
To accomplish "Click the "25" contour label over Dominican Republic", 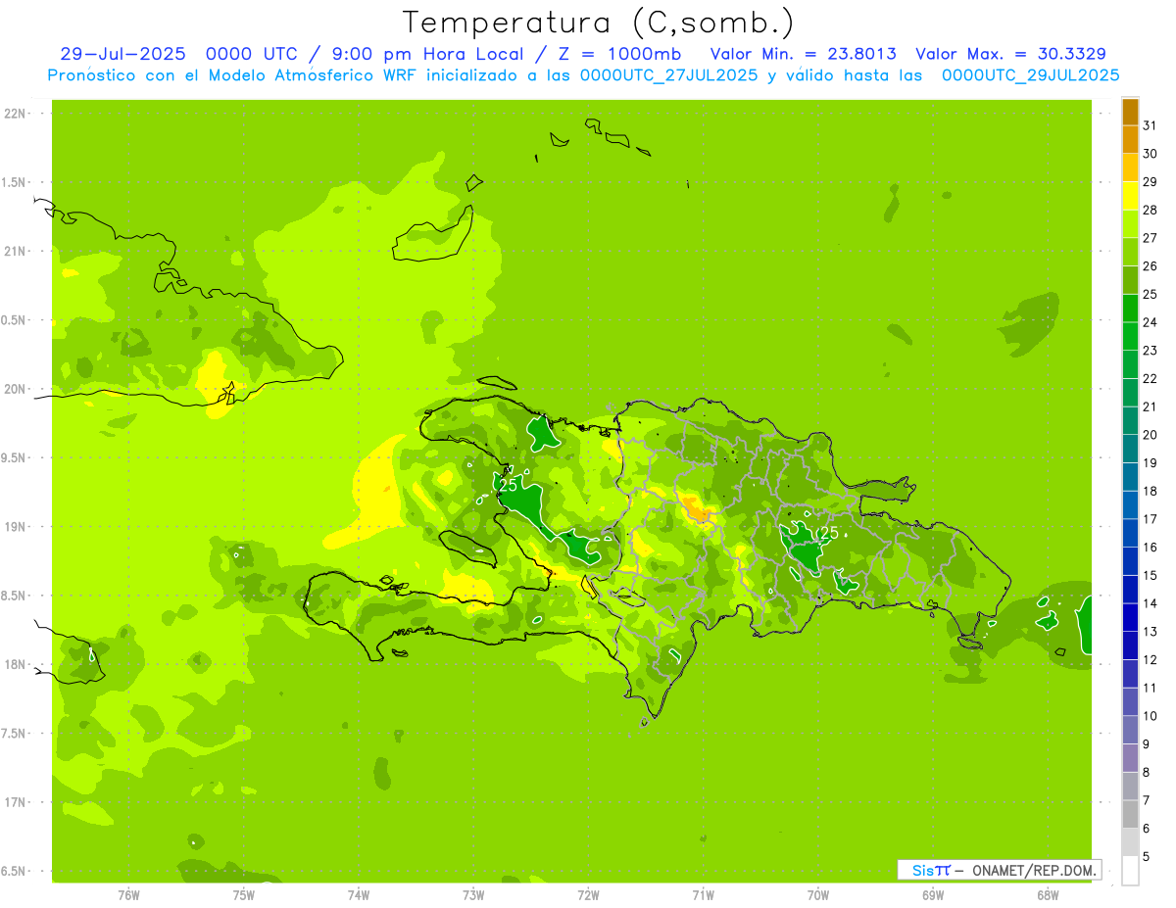I will click(829, 533).
